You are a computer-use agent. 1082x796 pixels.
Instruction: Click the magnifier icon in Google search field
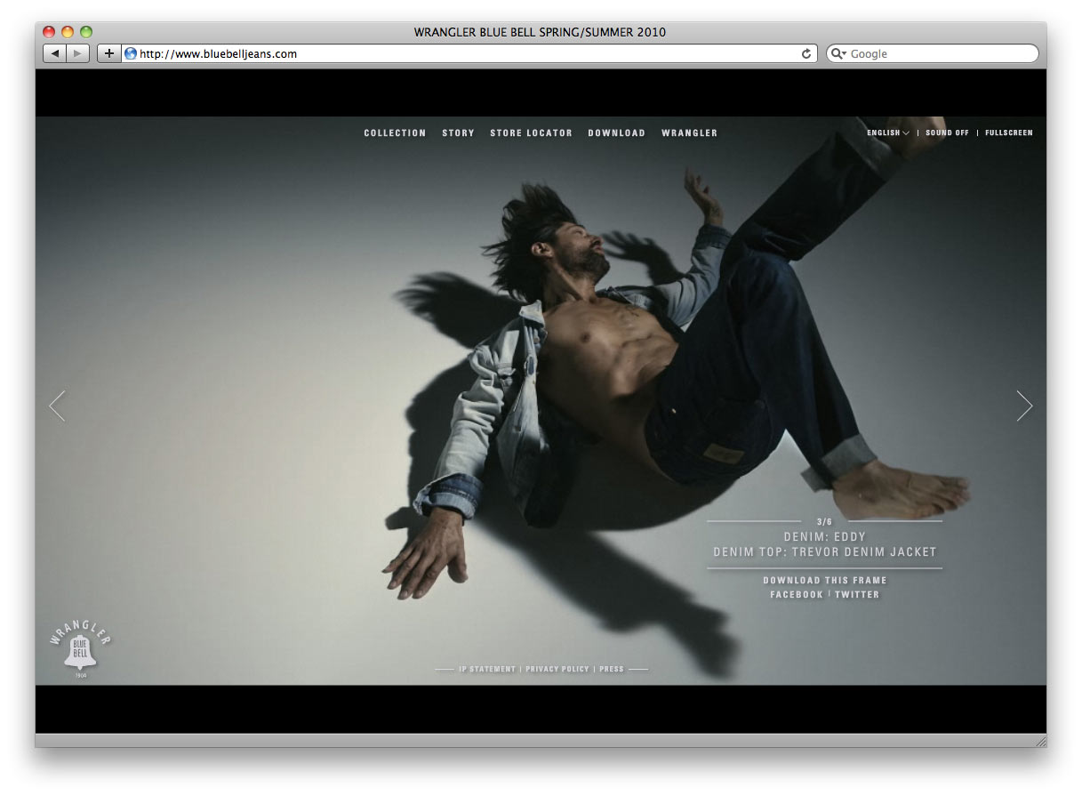click(x=838, y=53)
